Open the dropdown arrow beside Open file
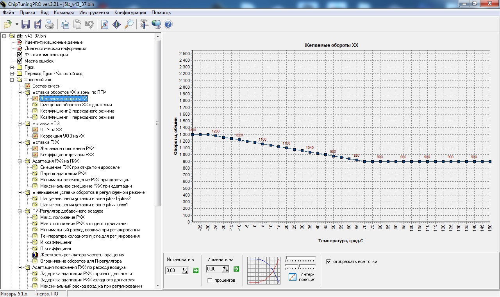 17,24
